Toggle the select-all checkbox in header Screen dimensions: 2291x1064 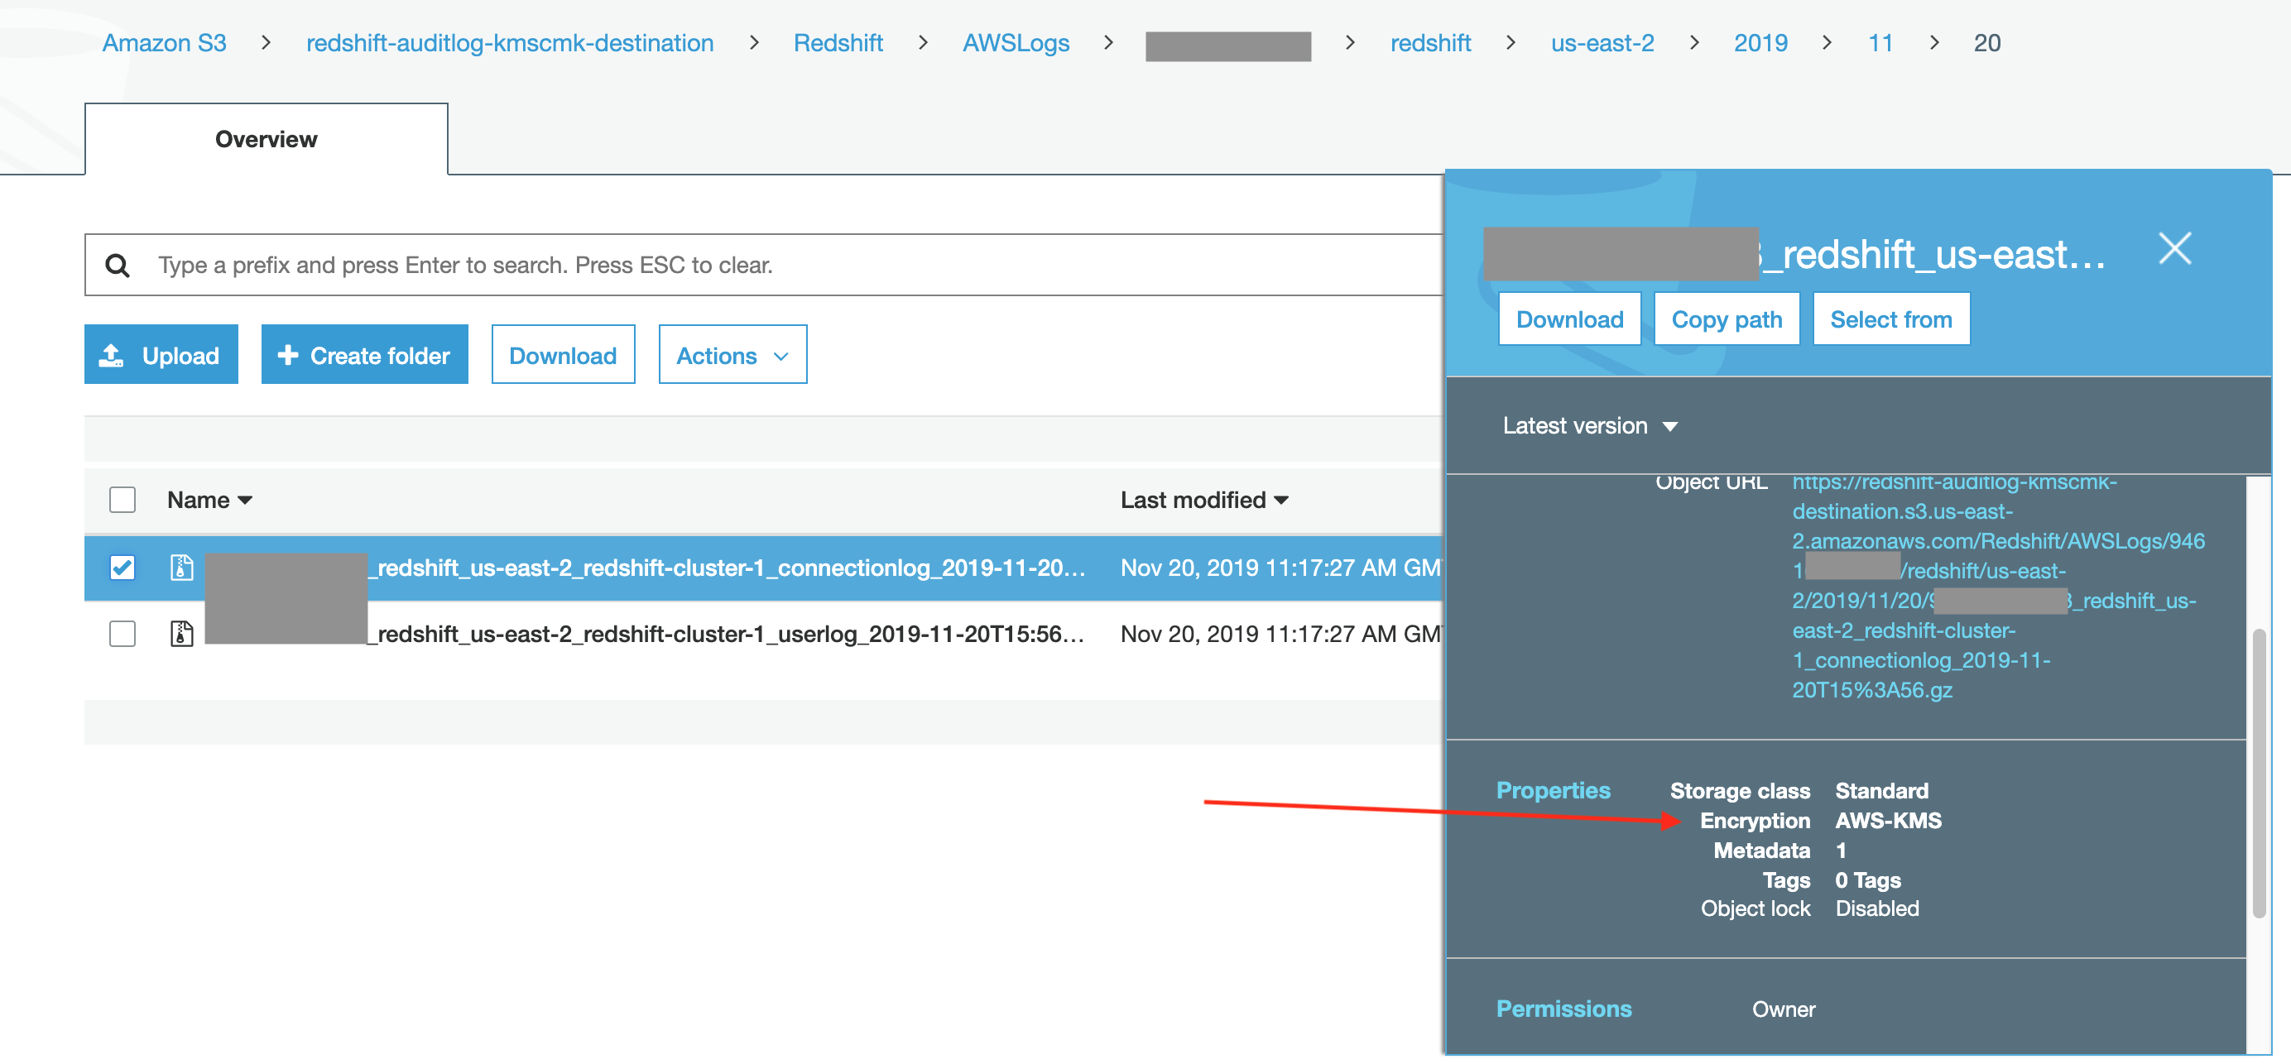pyautogui.click(x=122, y=500)
